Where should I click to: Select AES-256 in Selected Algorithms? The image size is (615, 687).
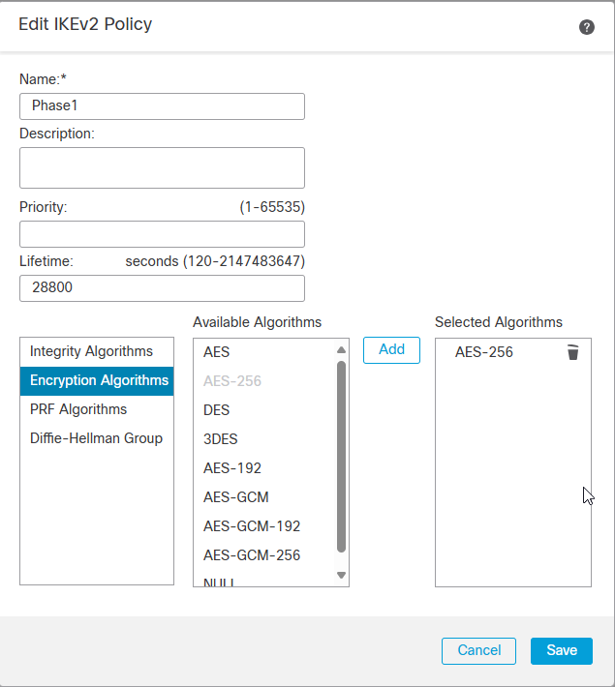point(484,352)
